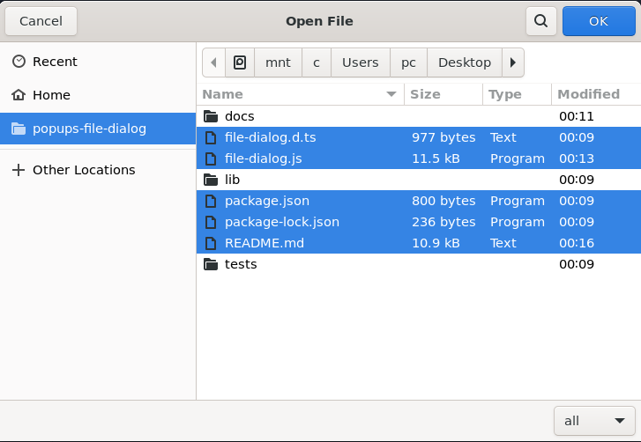Open Recent in the sidebar
Screen dimensions: 641x442
98,62
